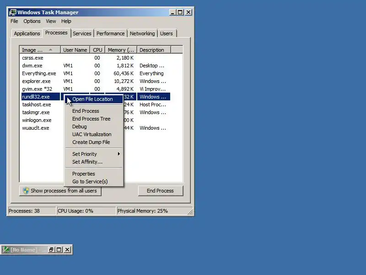The height and width of the screenshot is (275, 366).
Task: Sort by the User Name column header
Action: pos(75,50)
